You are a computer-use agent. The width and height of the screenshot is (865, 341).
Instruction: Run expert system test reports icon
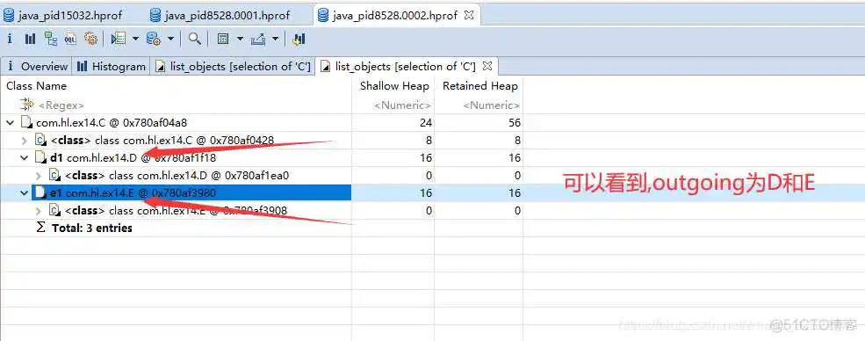click(118, 39)
